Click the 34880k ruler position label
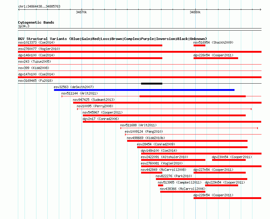Image resolution: width=270 pixels, height=219 pixels. [x=195, y=12]
